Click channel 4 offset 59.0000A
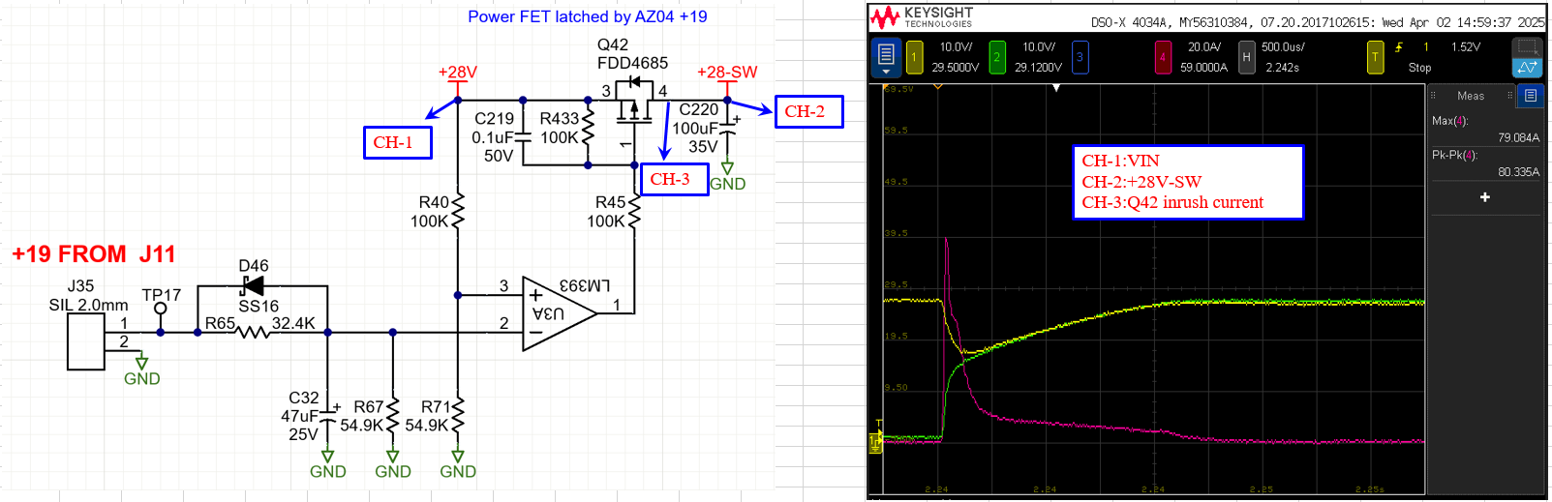The height and width of the screenshot is (502, 1552). tap(1203, 68)
